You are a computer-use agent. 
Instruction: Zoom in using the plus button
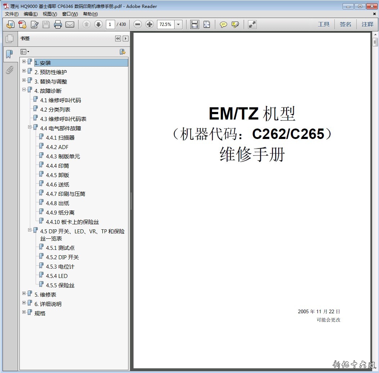(x=150, y=24)
